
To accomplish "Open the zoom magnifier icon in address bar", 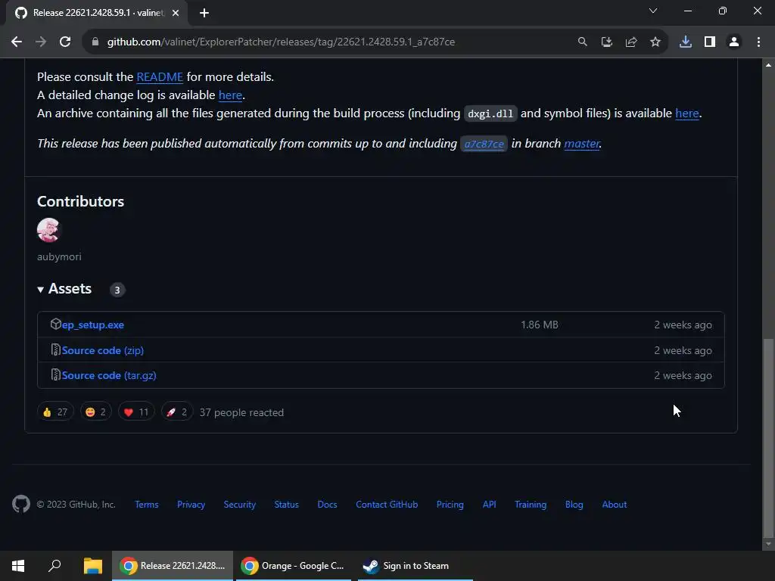I will click(583, 42).
